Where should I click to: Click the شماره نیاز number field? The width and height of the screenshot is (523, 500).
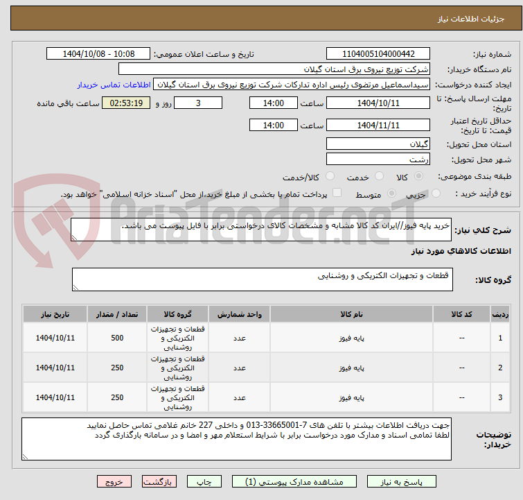[378, 54]
